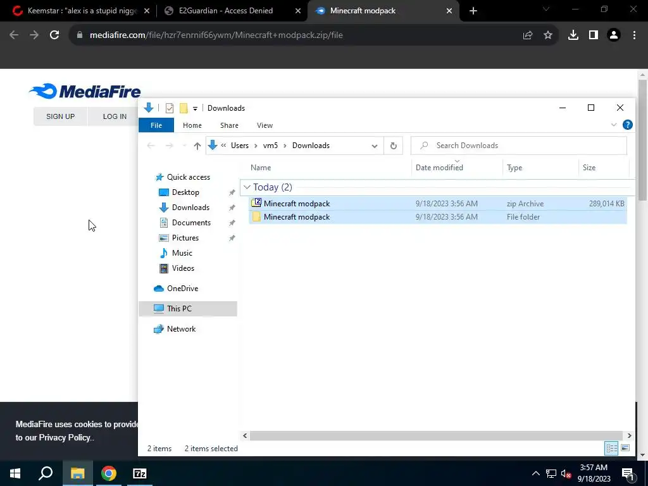
Task: Close the Minecraft modpack browser tab
Action: click(449, 11)
